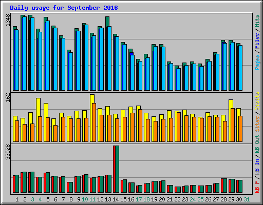Click day label 21 on the x-axis

click(x=170, y=199)
